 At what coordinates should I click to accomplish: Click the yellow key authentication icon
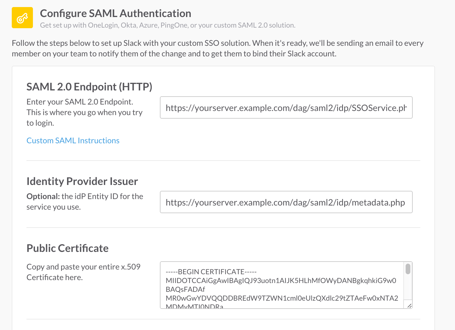22,18
